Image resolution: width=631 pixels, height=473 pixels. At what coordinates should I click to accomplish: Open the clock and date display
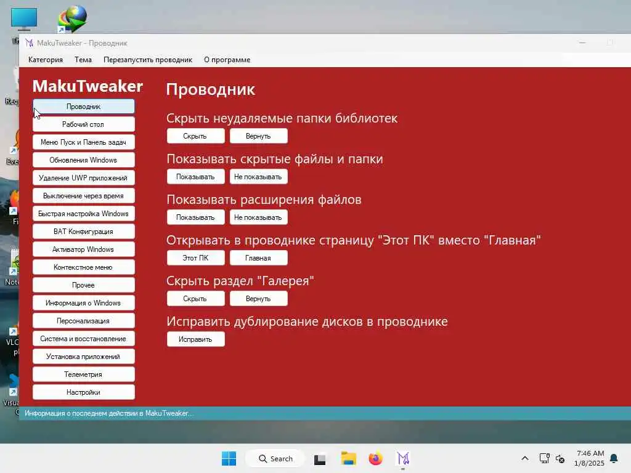click(x=590, y=458)
